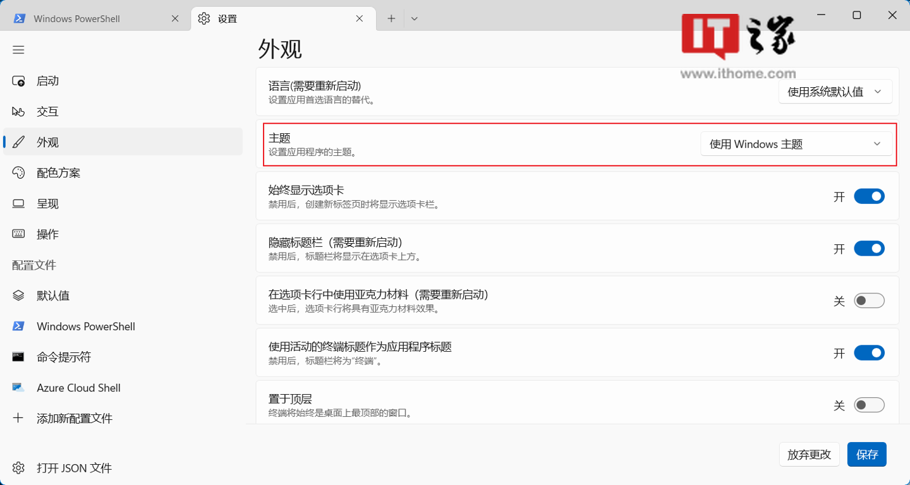910x485 pixels.
Task: Click the Windows PowerShell profile icon in sidebar
Action: coord(18,326)
